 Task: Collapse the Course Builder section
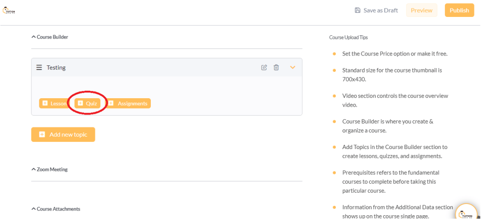coord(33,37)
